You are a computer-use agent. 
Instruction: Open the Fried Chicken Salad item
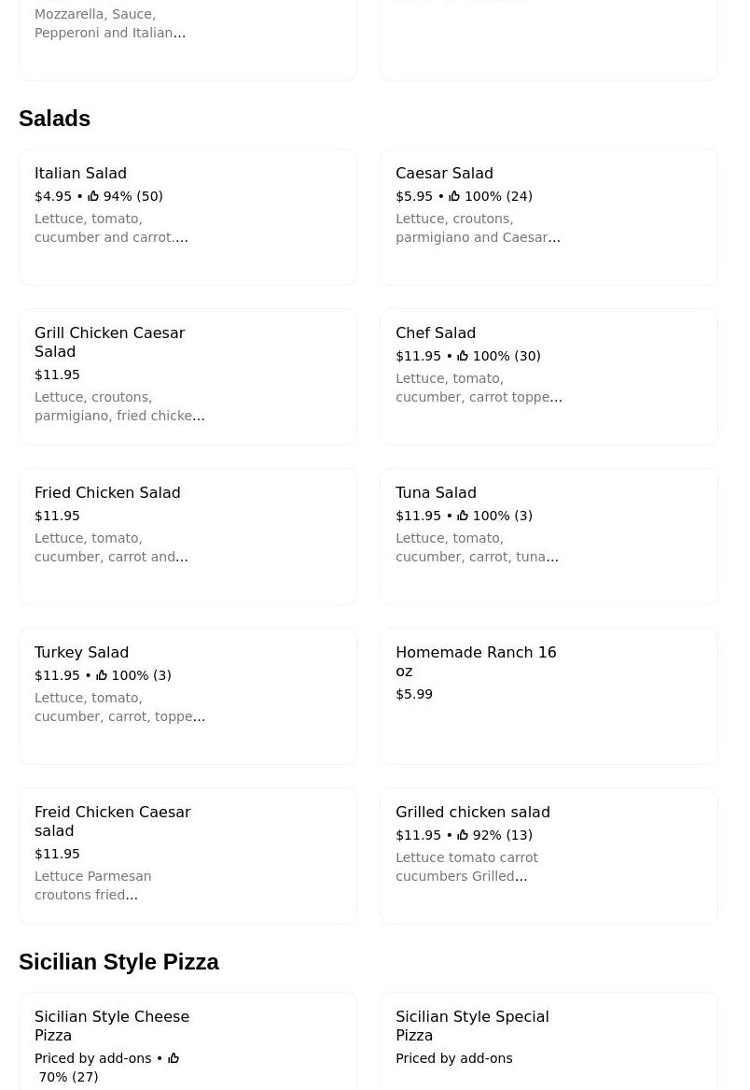point(187,536)
